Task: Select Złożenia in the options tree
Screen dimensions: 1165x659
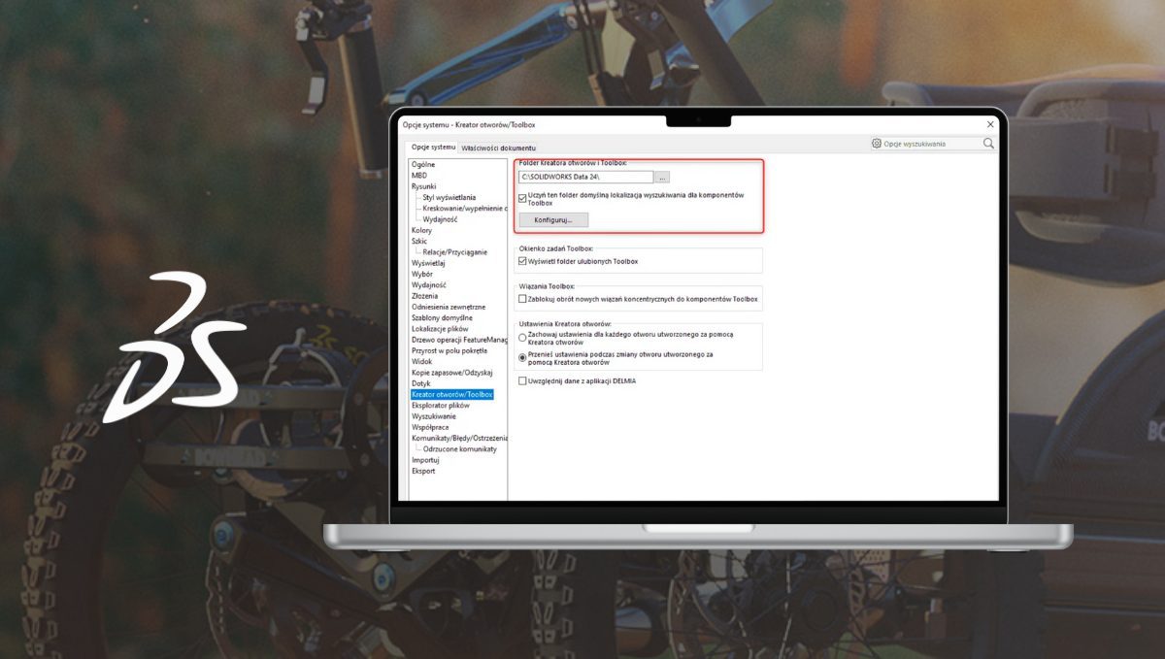Action: [424, 296]
